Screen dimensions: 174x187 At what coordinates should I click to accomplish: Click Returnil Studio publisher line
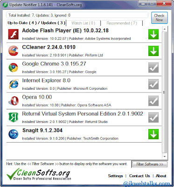pyautogui.click(x=65, y=122)
